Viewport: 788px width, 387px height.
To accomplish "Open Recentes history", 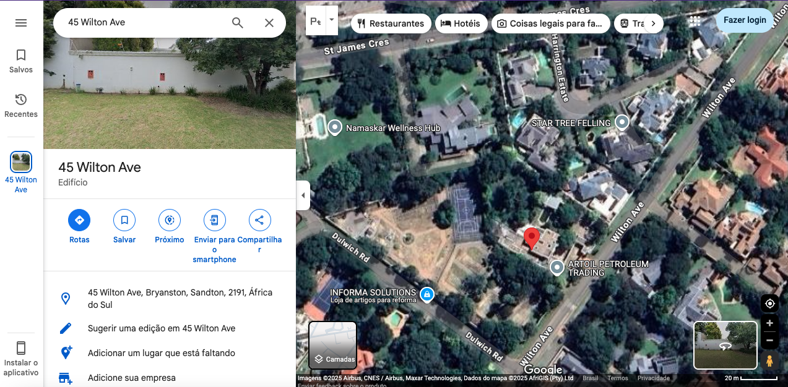I will tap(21, 106).
